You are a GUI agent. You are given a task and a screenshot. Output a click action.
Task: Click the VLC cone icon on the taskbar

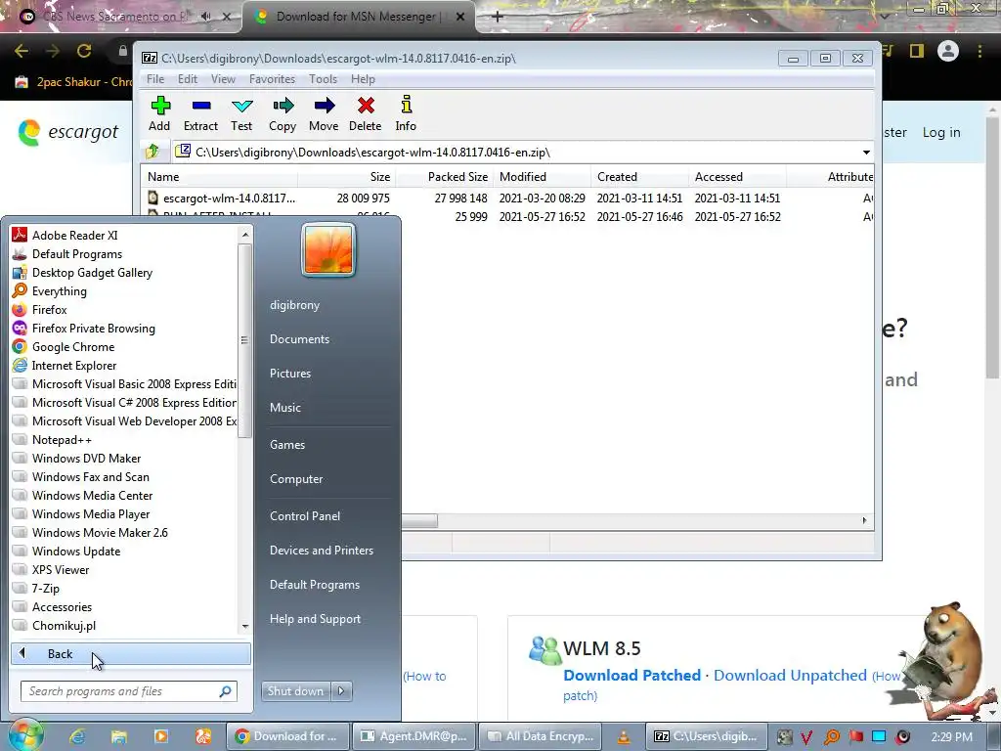click(624, 737)
